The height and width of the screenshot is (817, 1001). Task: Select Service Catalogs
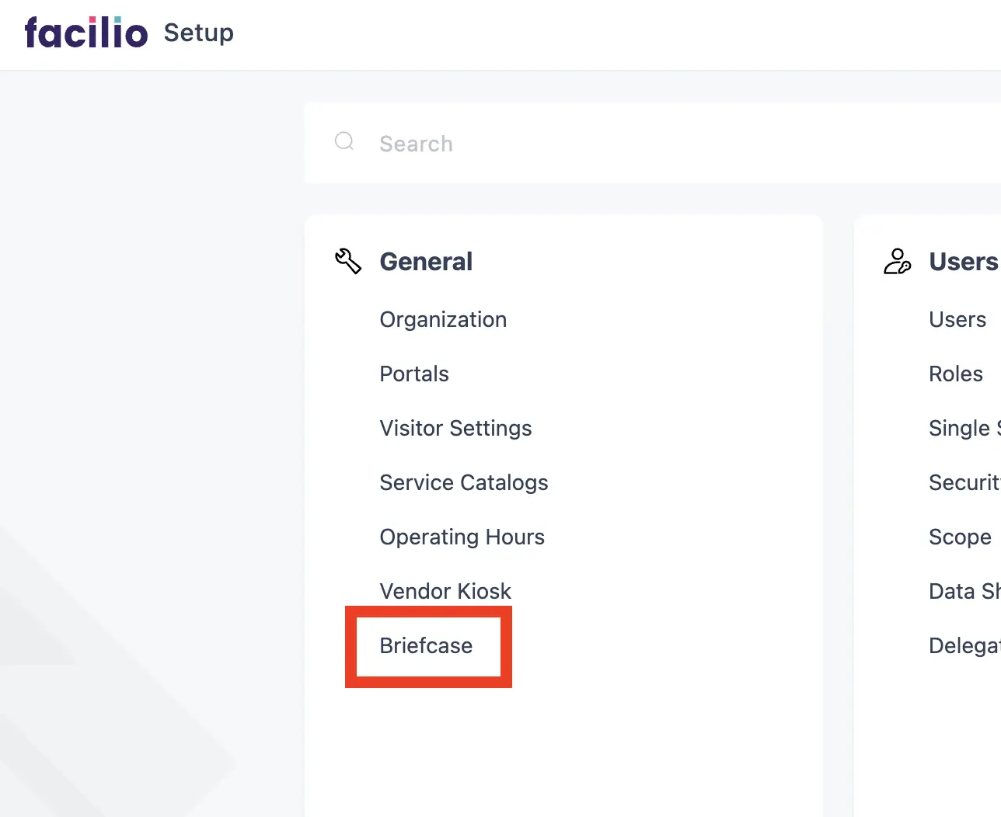point(464,483)
